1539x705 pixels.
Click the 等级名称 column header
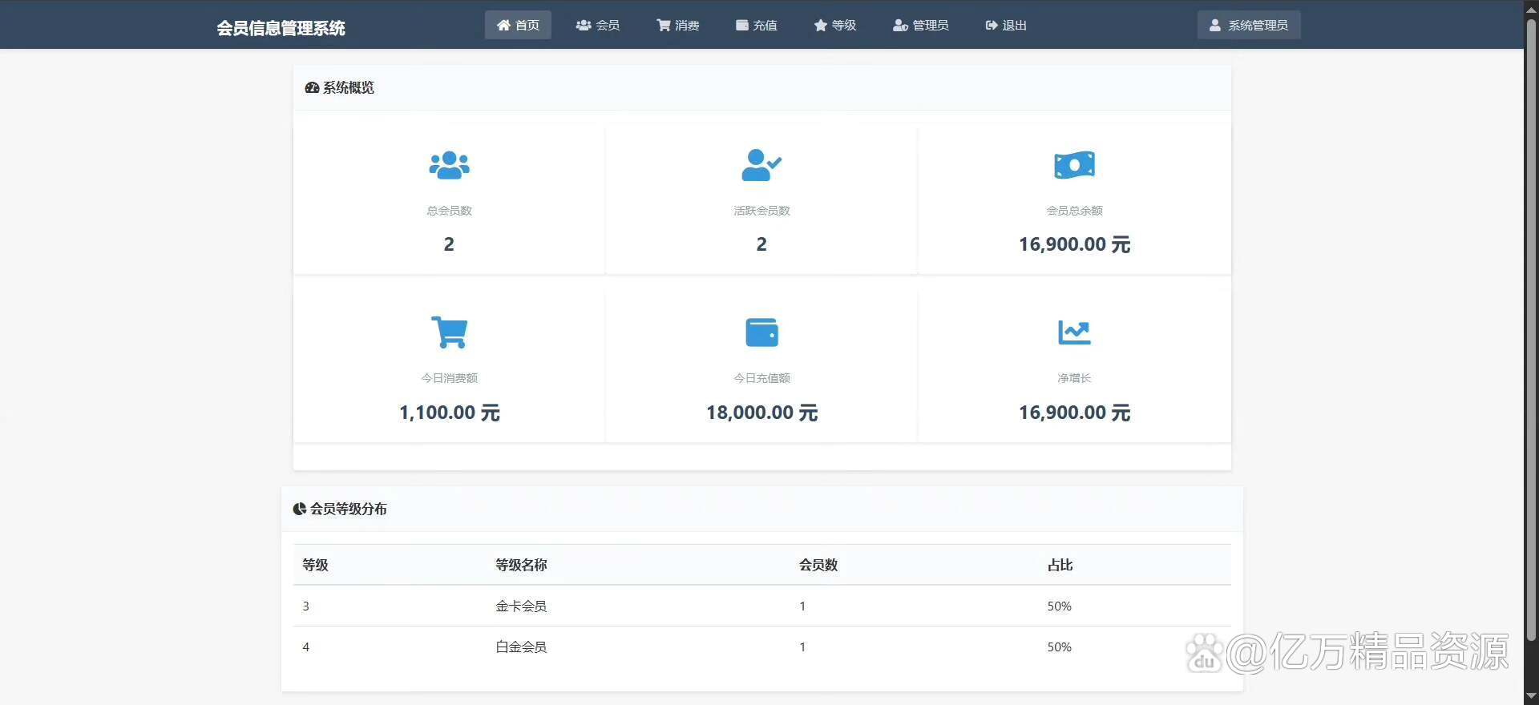521,565
